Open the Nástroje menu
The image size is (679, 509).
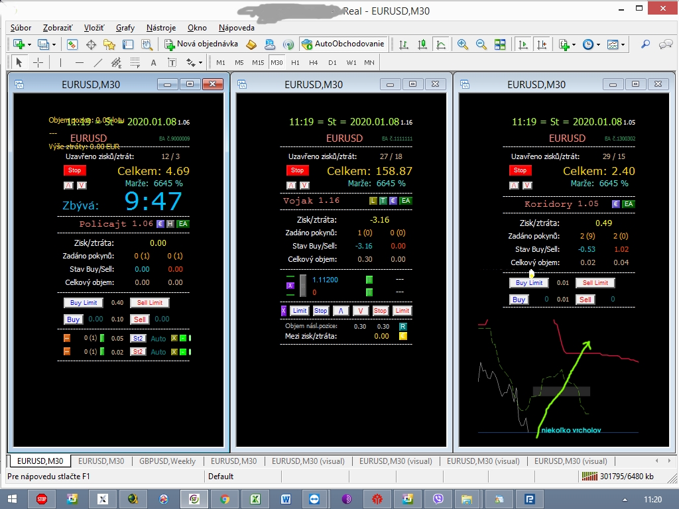pos(161,28)
